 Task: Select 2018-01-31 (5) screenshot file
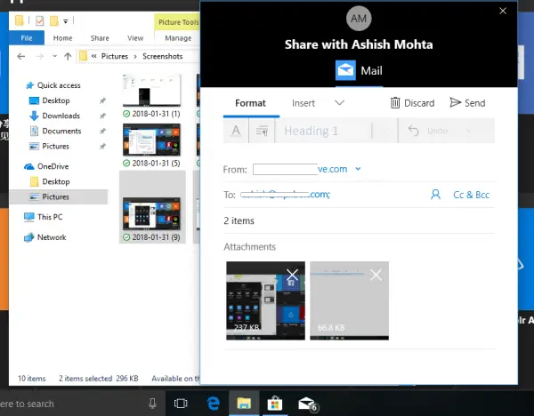(x=151, y=145)
